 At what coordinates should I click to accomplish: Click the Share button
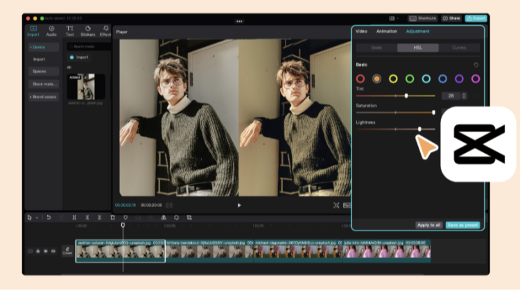tap(451, 18)
